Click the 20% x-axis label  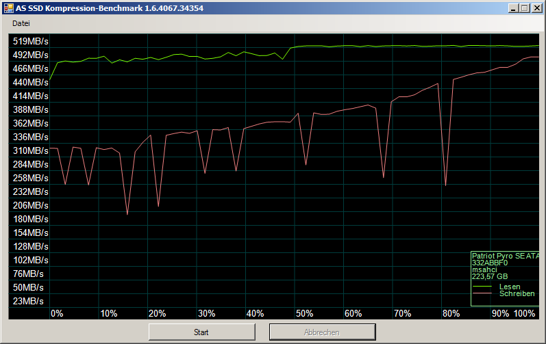tap(158, 313)
